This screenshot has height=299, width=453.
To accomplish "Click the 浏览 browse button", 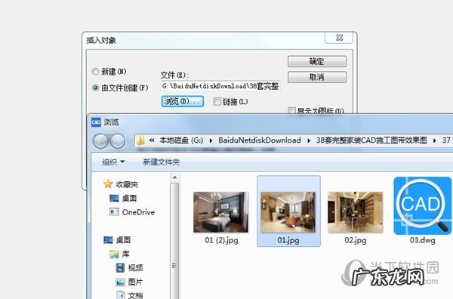I will click(182, 101).
